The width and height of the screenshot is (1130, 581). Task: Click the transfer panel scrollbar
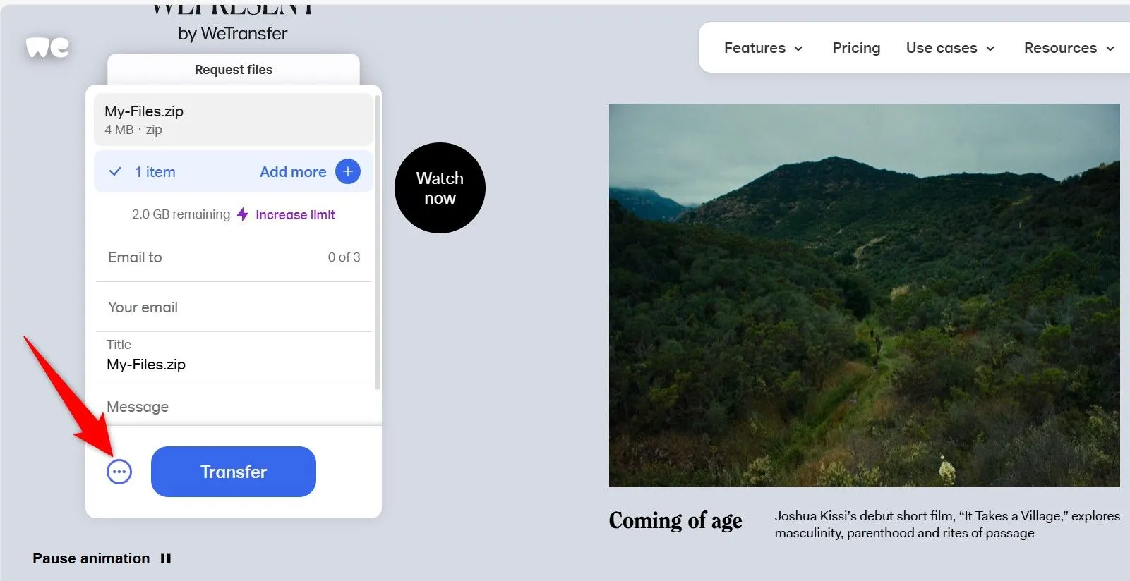click(x=378, y=242)
